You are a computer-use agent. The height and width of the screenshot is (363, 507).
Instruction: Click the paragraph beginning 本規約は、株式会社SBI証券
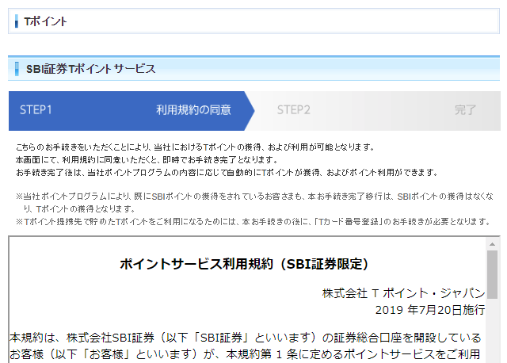click(x=245, y=338)
